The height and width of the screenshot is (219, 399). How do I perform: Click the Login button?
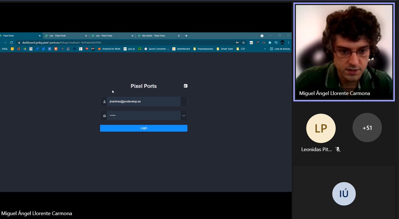pos(144,128)
